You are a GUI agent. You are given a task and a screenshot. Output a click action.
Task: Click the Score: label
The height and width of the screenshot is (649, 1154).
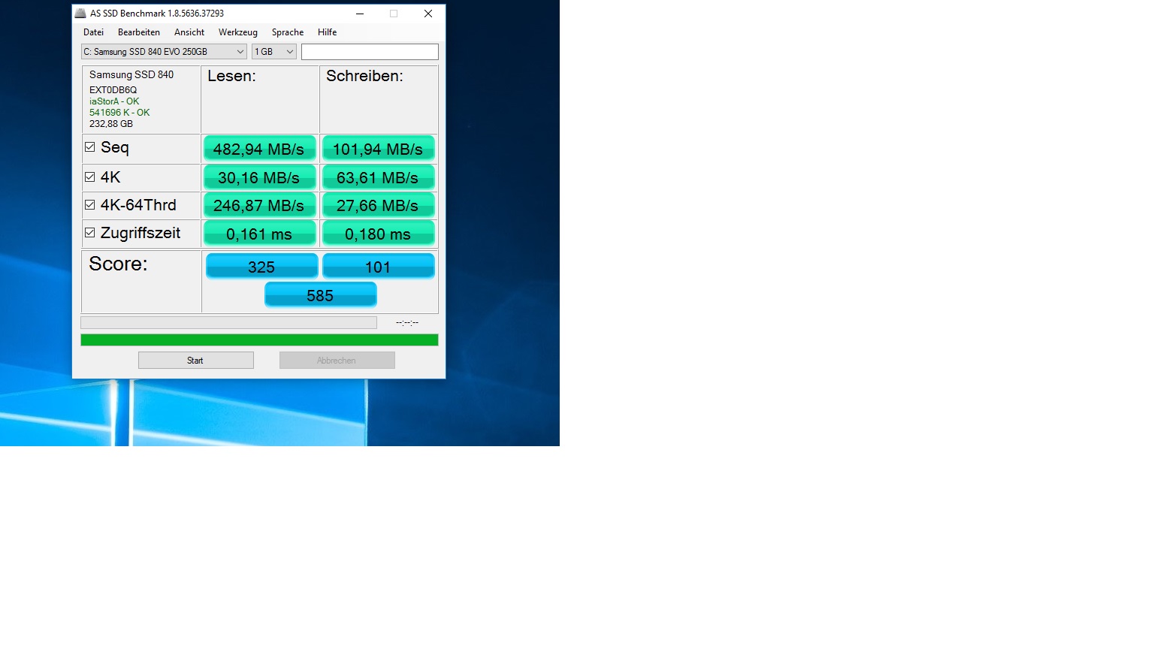(118, 264)
